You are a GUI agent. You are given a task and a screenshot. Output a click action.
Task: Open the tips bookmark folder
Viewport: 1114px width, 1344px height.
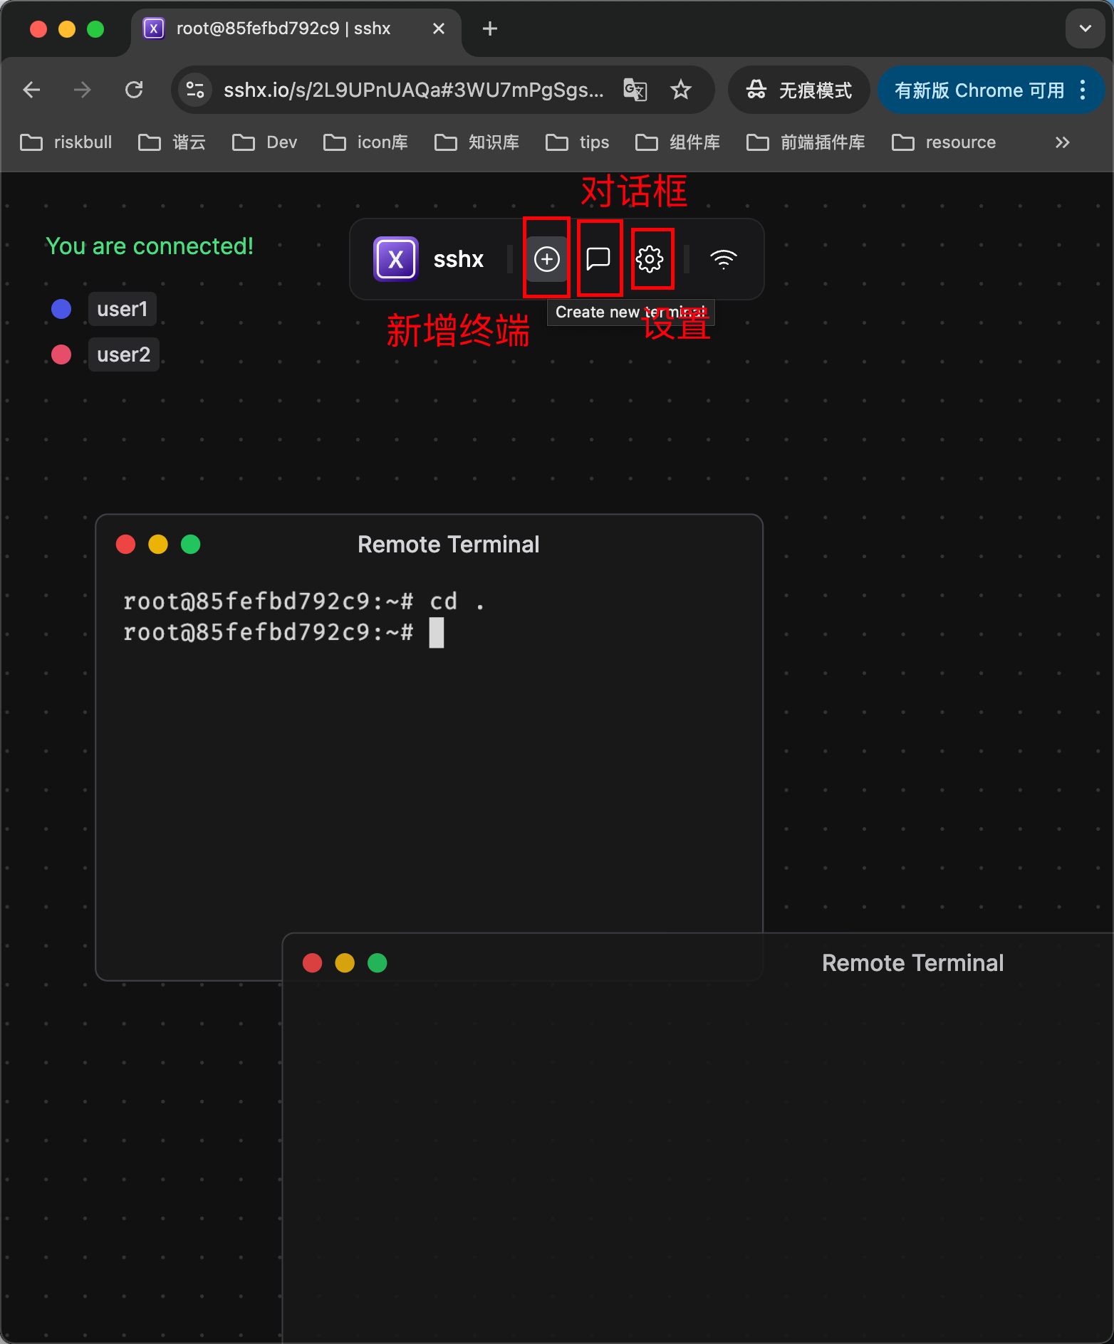[x=578, y=142]
